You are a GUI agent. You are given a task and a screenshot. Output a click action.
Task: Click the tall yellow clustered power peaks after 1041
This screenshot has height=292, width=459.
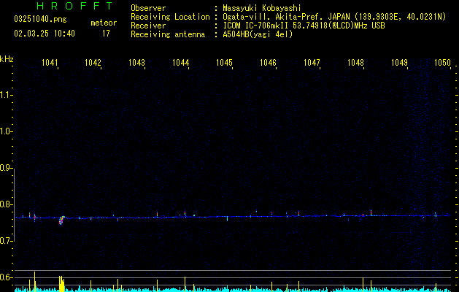pos(61,283)
